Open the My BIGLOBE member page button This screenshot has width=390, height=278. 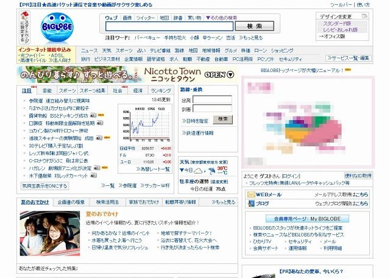point(307,219)
